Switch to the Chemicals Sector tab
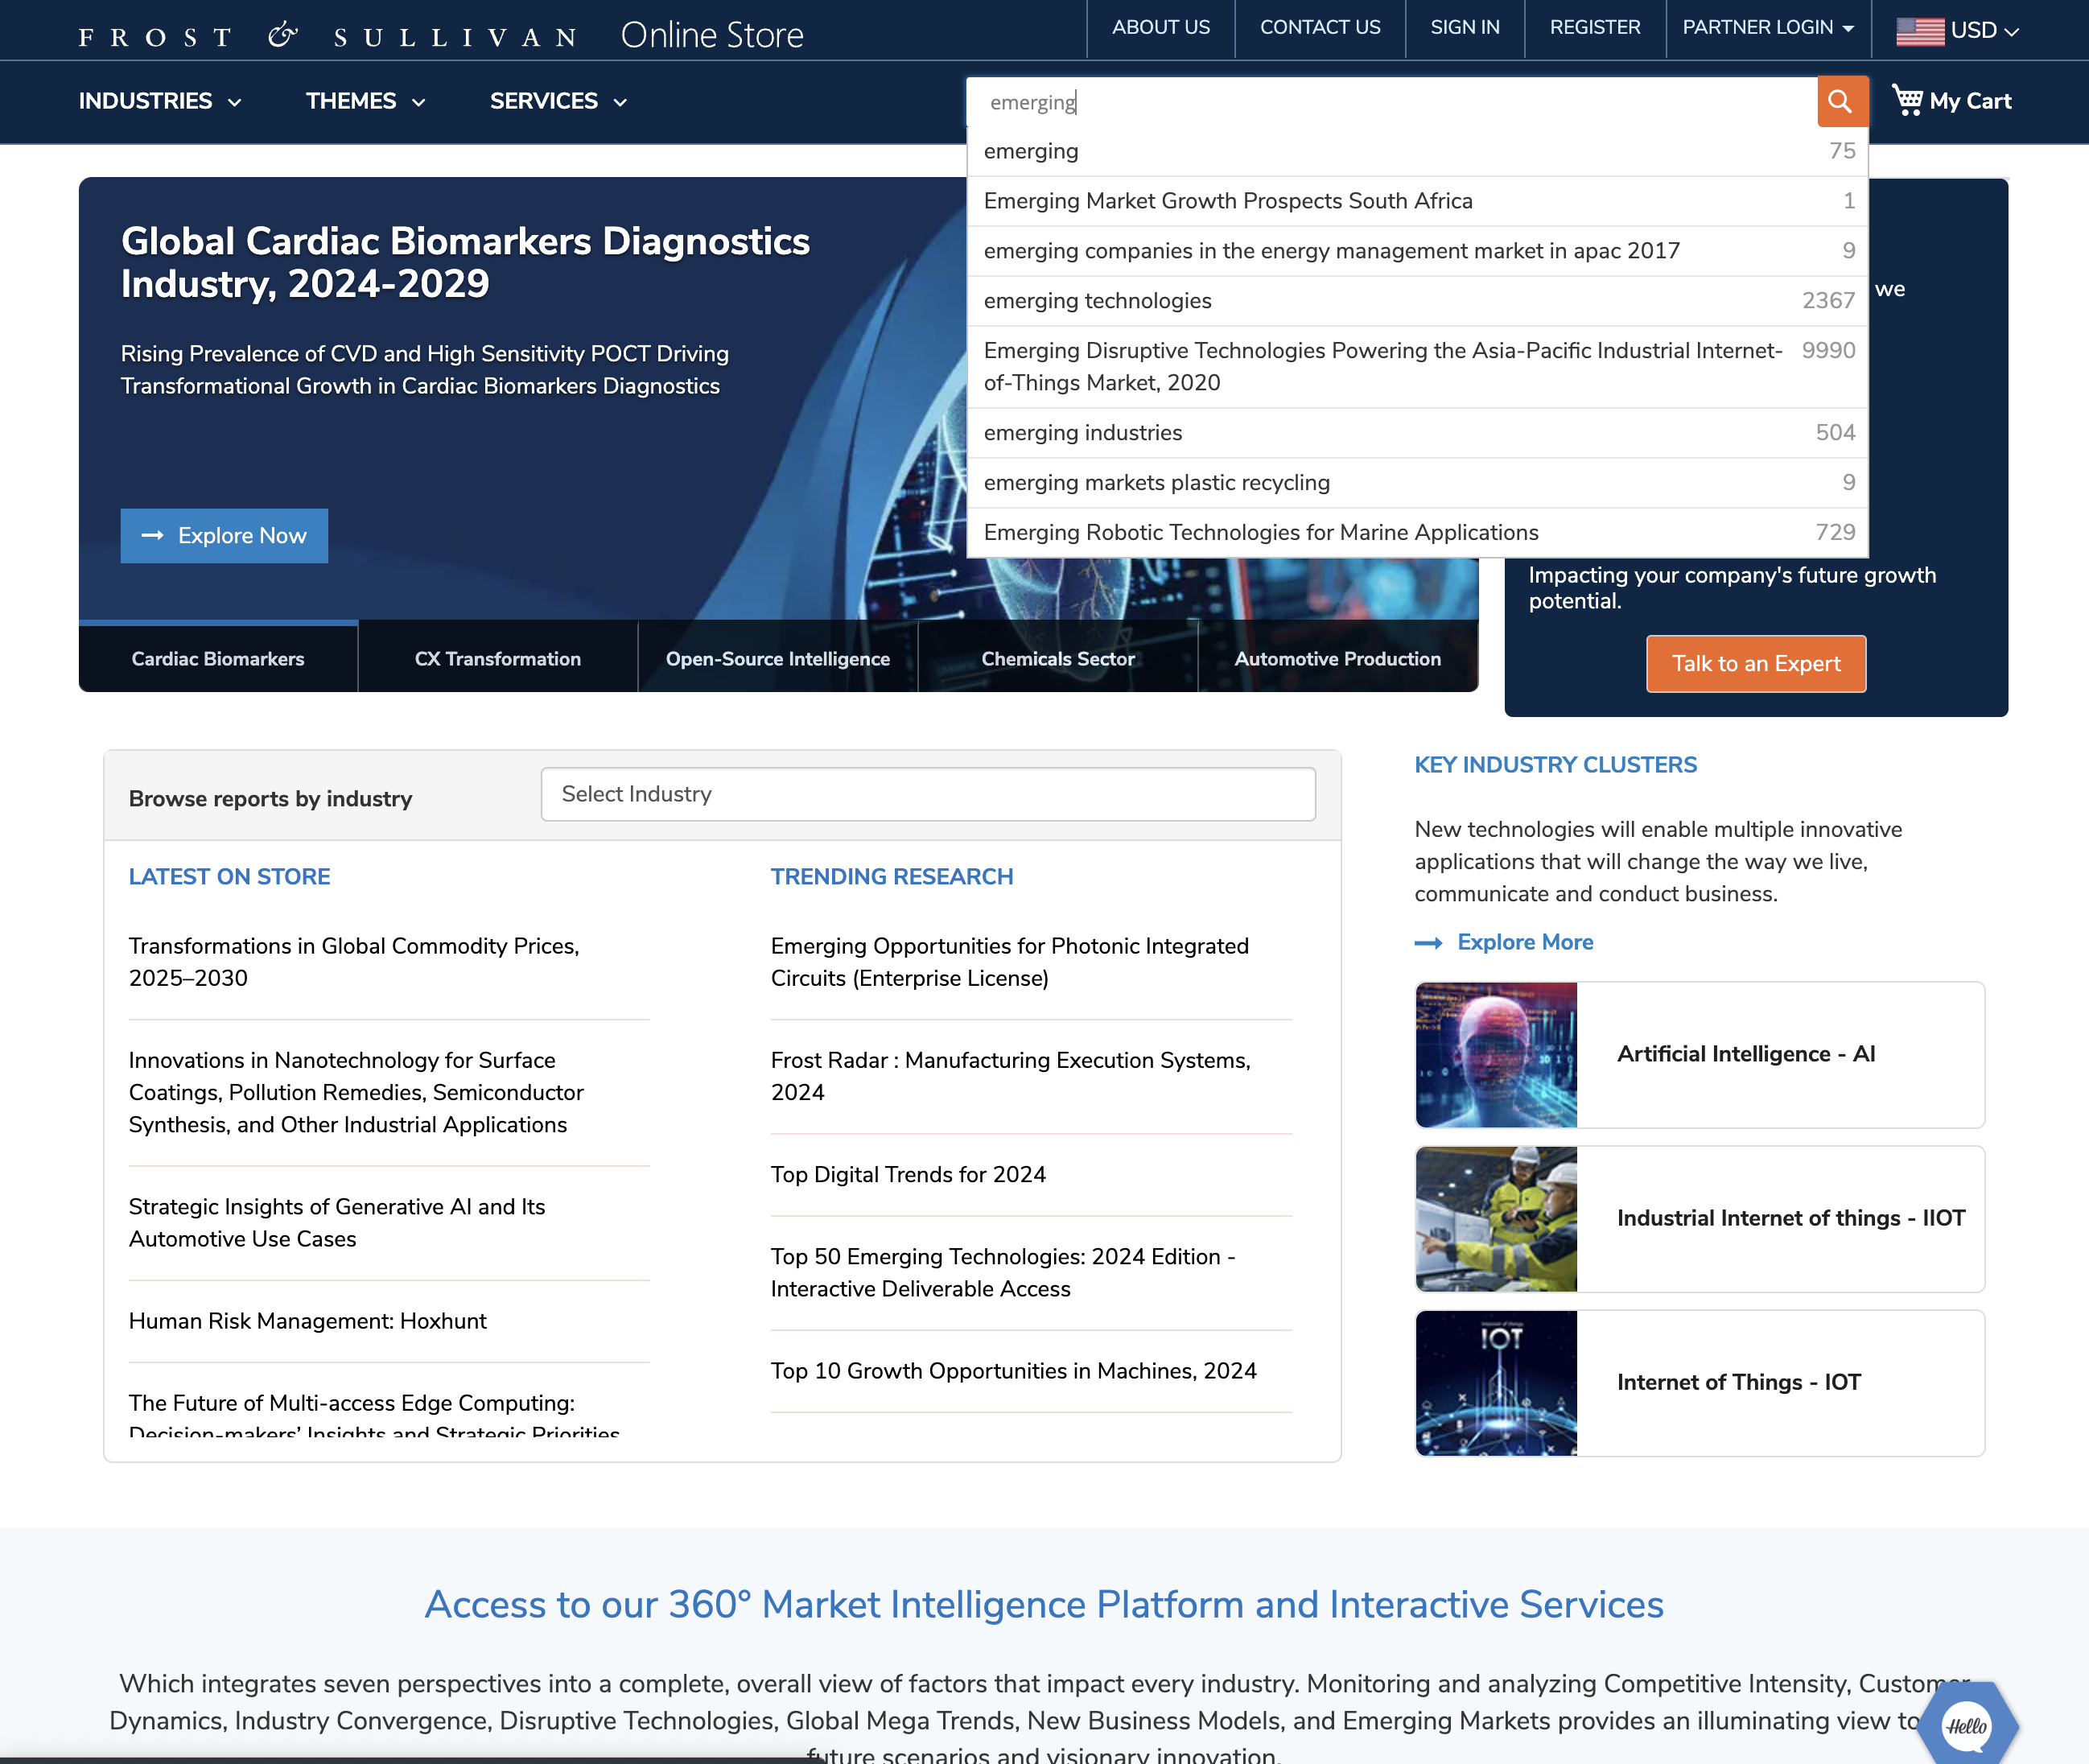The width and height of the screenshot is (2089, 1764). (x=1057, y=658)
